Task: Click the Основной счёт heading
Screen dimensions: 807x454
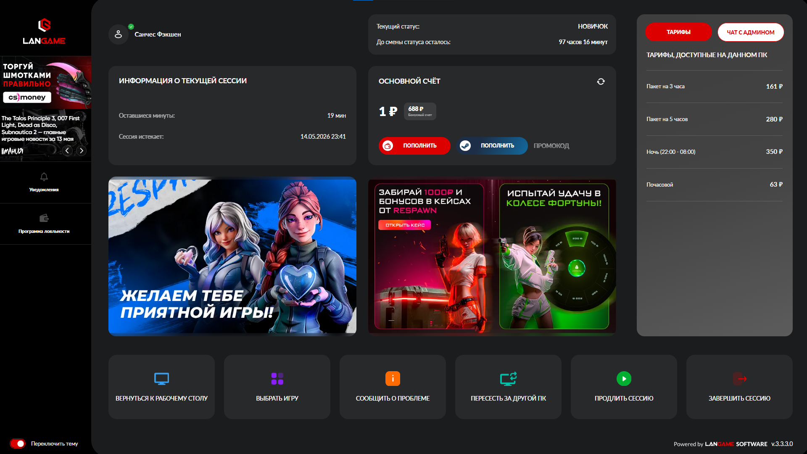Action: pyautogui.click(x=409, y=81)
